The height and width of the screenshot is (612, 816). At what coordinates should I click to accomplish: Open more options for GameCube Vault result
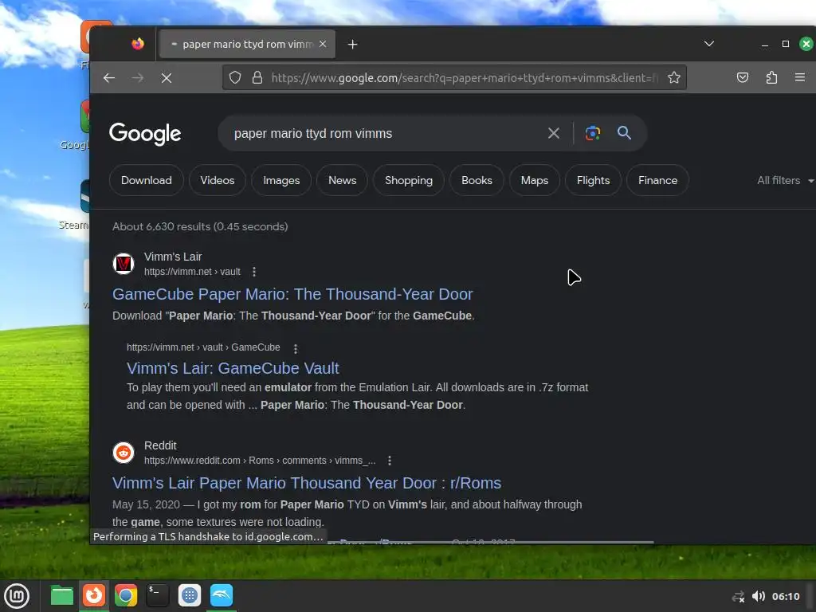coord(296,349)
